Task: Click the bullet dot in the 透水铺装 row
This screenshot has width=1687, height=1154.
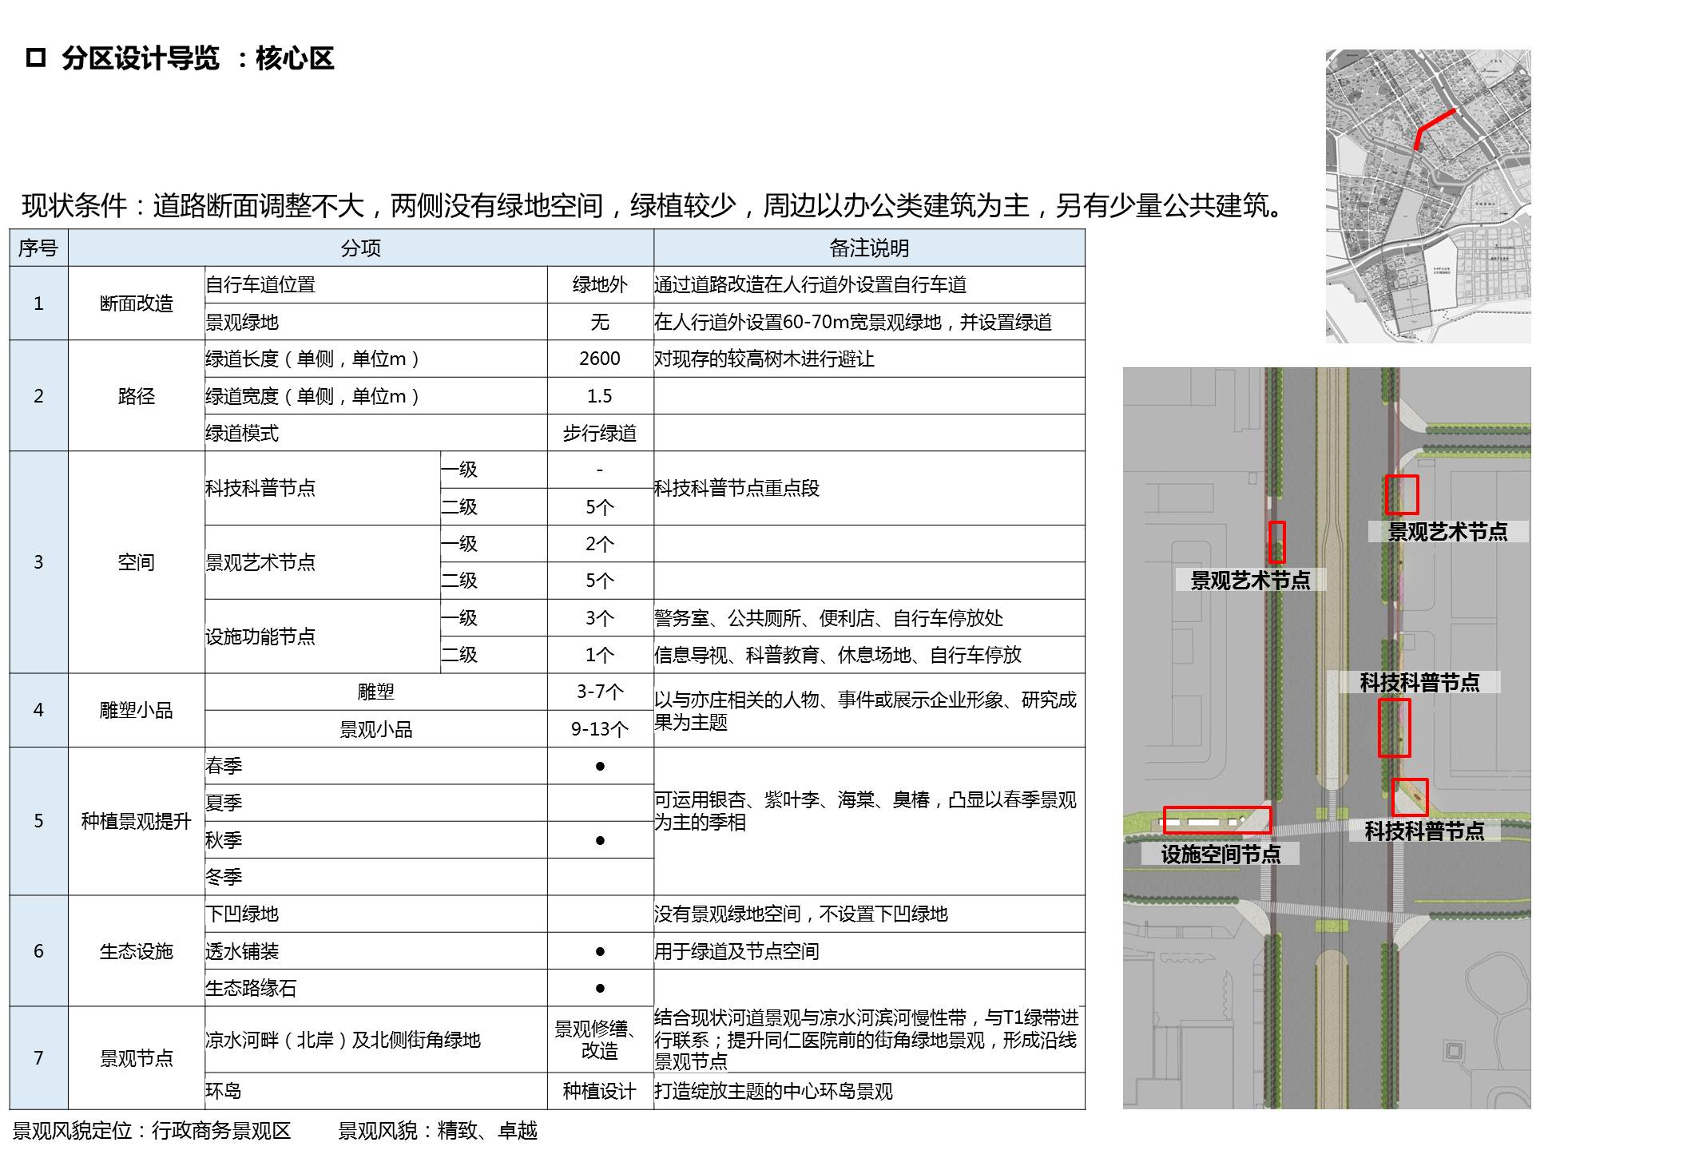Action: pyautogui.click(x=600, y=951)
